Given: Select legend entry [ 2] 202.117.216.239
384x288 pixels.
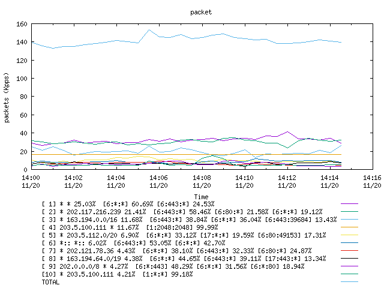Looking at the screenshot, I should tap(182, 212).
